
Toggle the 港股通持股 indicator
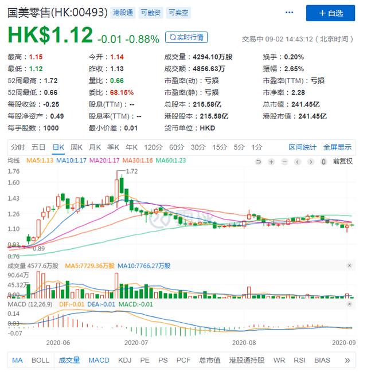coord(247,361)
